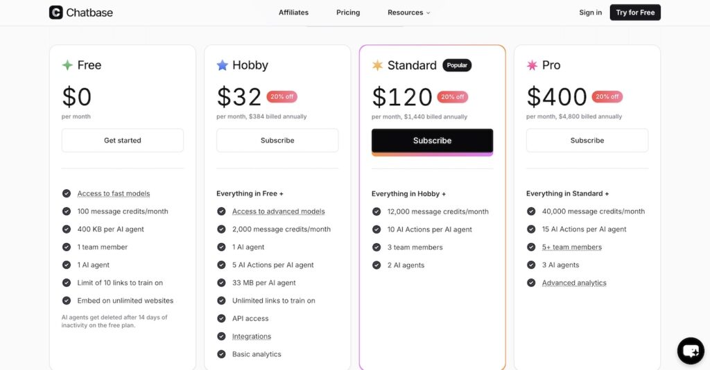Click Get started on Free plan

click(x=123, y=140)
